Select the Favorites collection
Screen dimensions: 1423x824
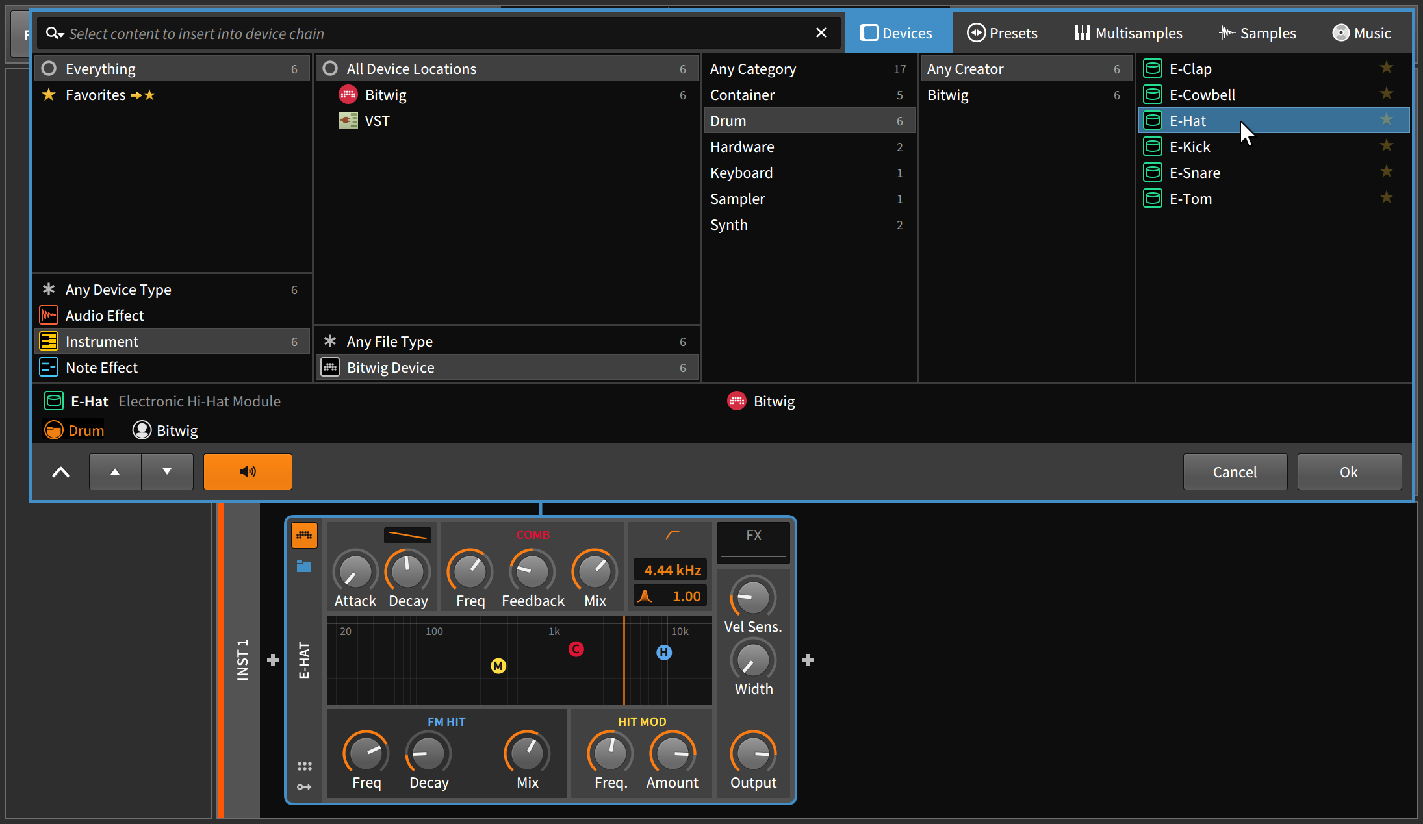coord(172,95)
